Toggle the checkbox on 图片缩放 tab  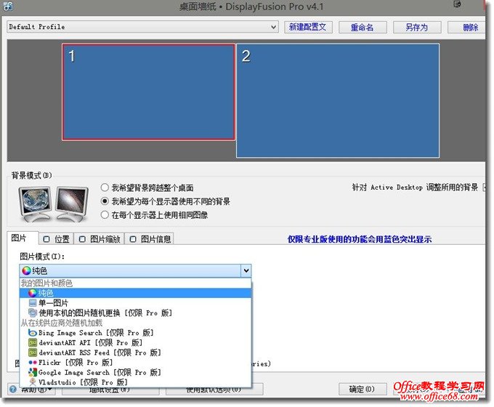click(82, 239)
